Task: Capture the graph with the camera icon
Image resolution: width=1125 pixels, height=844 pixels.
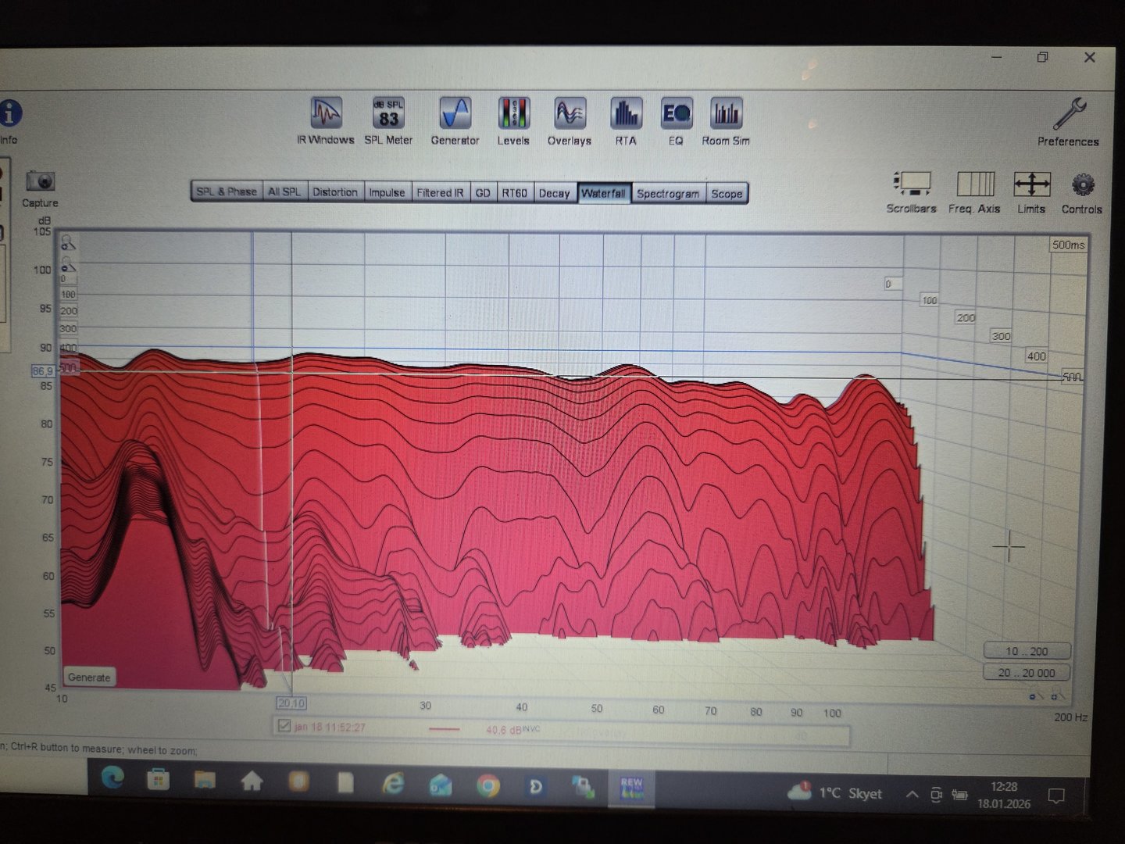Action: tap(40, 188)
